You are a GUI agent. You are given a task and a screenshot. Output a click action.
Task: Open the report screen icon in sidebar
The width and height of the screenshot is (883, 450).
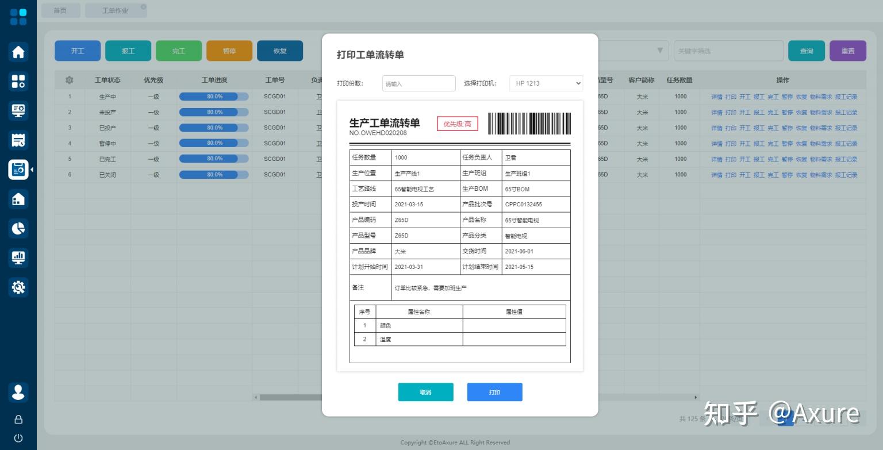coord(18,257)
